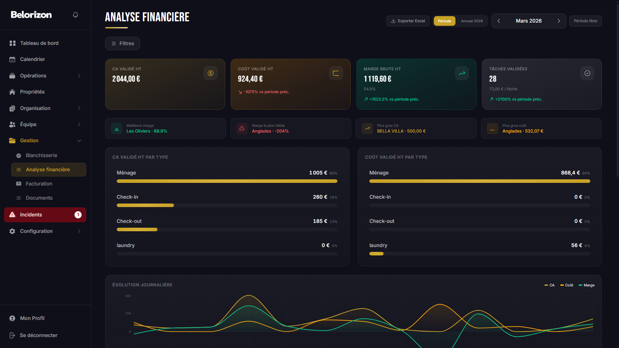The height and width of the screenshot is (348, 619).
Task: Collapse the Gestion menu section
Action: tap(79, 141)
